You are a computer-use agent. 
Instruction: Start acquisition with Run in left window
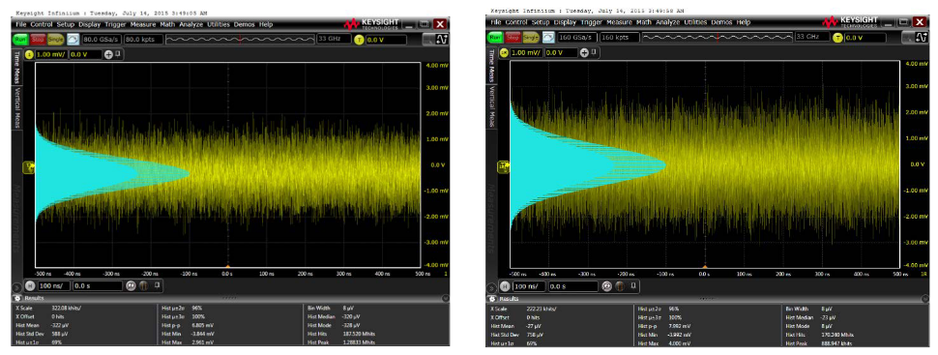pos(21,40)
